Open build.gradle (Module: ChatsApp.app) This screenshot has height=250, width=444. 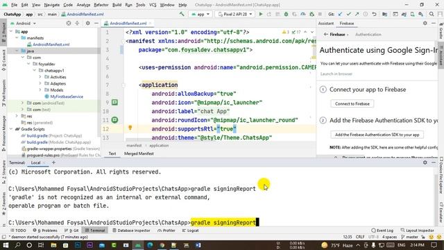(x=56, y=142)
